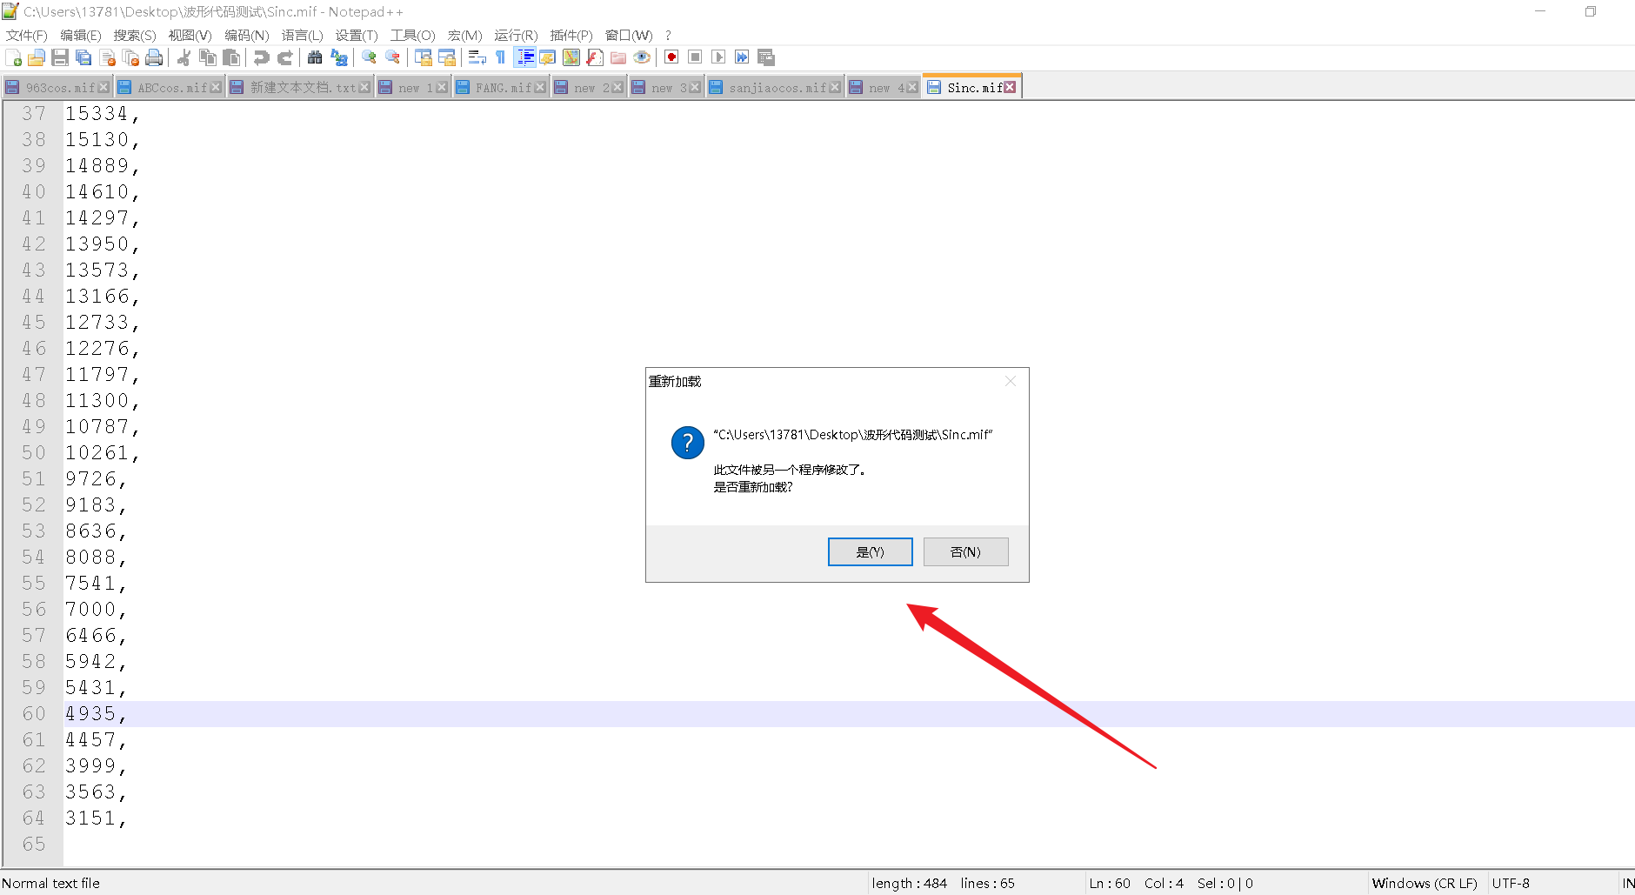The image size is (1635, 895).
Task: Run macro multiple times
Action: pos(742,57)
